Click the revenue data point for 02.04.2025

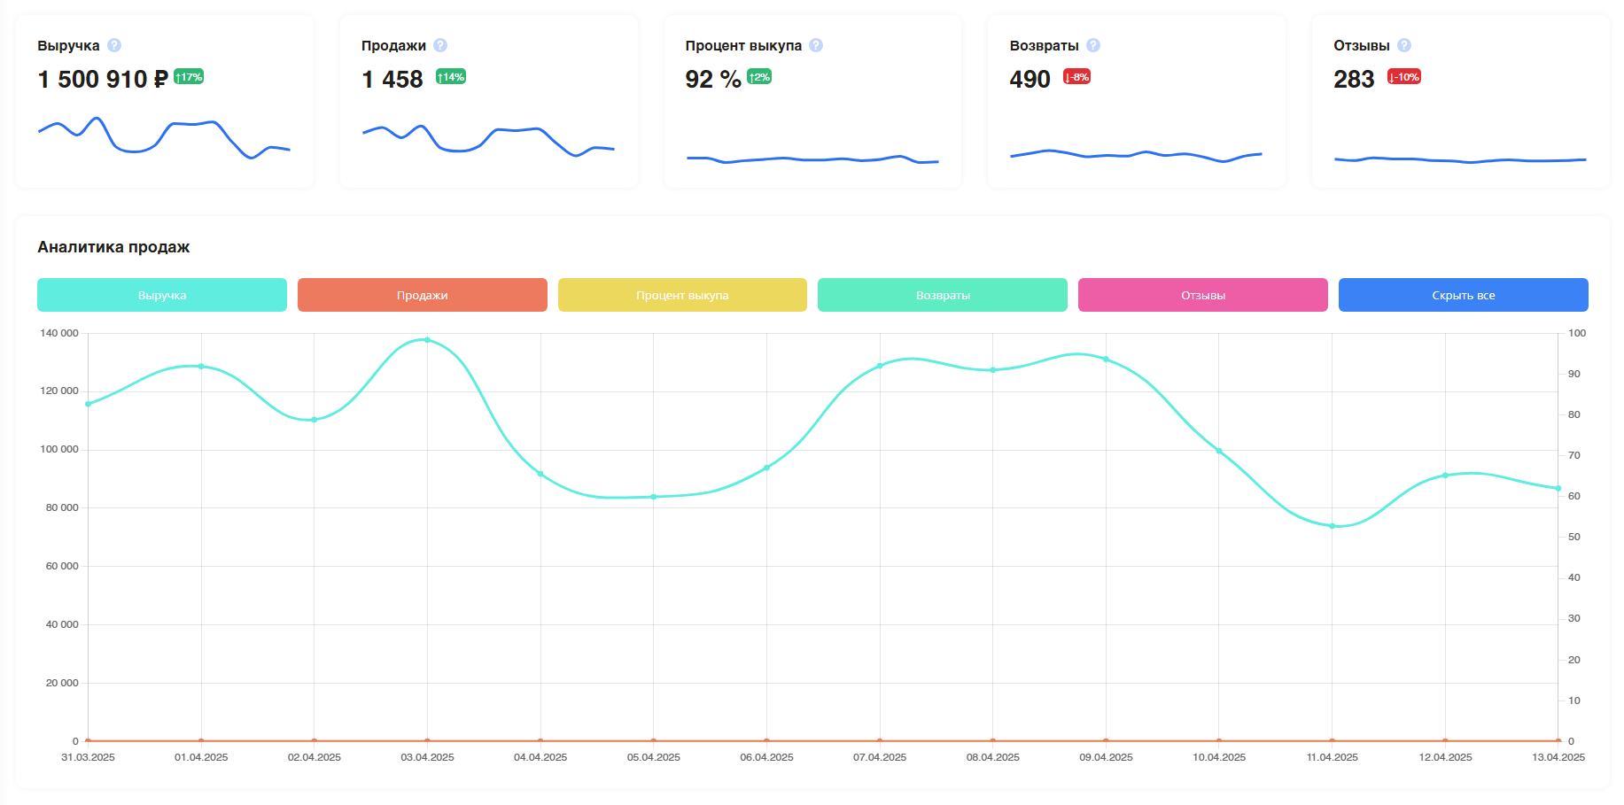coord(315,420)
